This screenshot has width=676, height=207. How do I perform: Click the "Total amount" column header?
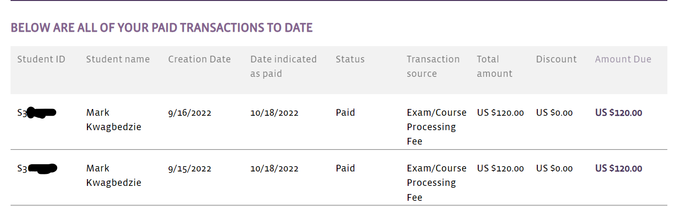(495, 66)
